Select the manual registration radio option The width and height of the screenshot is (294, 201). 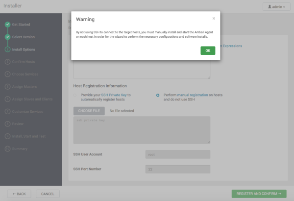(158, 95)
